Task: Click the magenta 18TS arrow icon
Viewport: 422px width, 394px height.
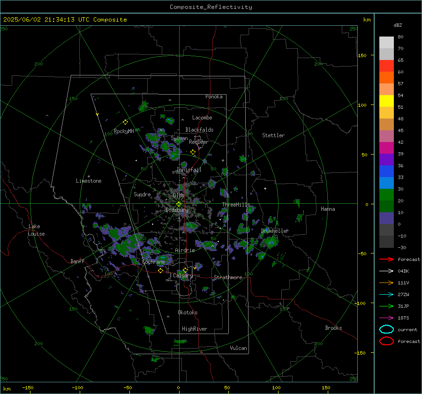Action: tap(386, 318)
